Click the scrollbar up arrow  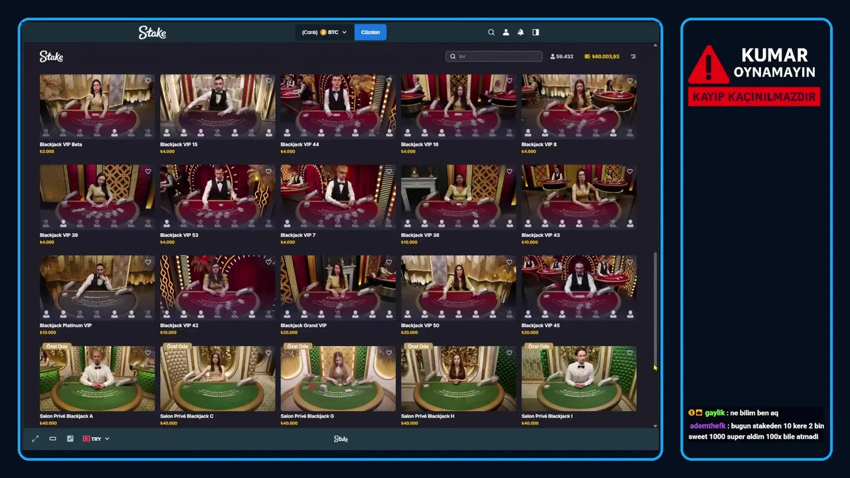[655, 45]
